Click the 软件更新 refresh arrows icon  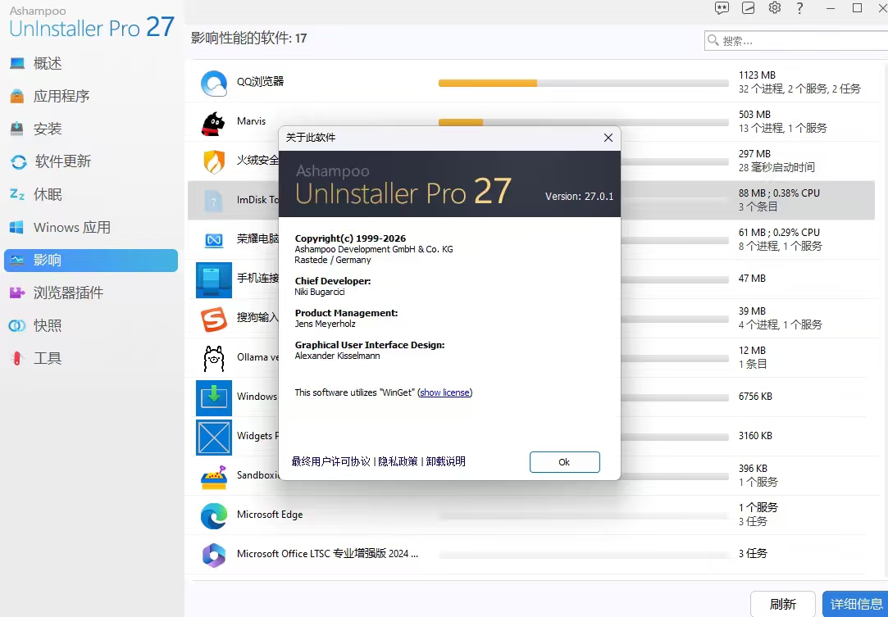click(x=19, y=162)
